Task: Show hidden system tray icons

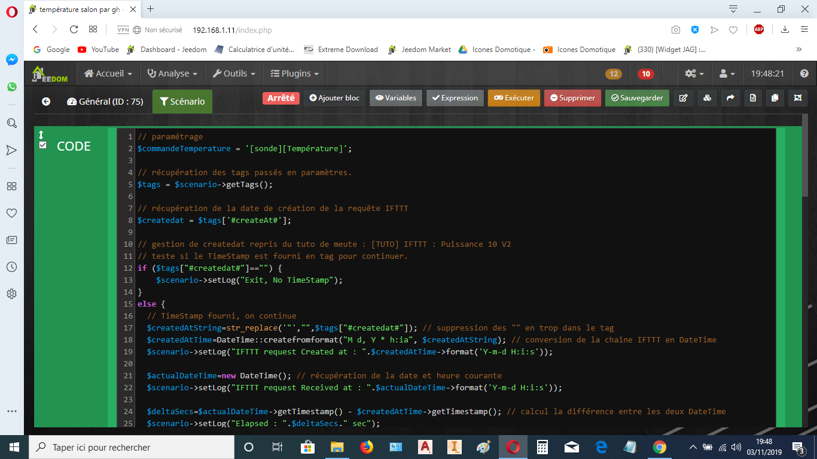Action: (x=693, y=447)
